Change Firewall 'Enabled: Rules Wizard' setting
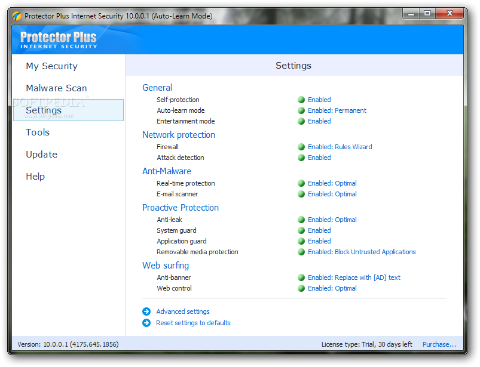The height and width of the screenshot is (367, 480). click(x=340, y=147)
